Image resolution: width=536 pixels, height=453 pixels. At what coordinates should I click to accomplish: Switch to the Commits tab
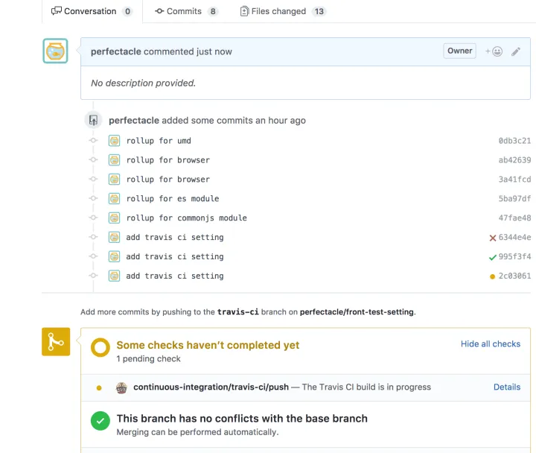[x=186, y=11]
